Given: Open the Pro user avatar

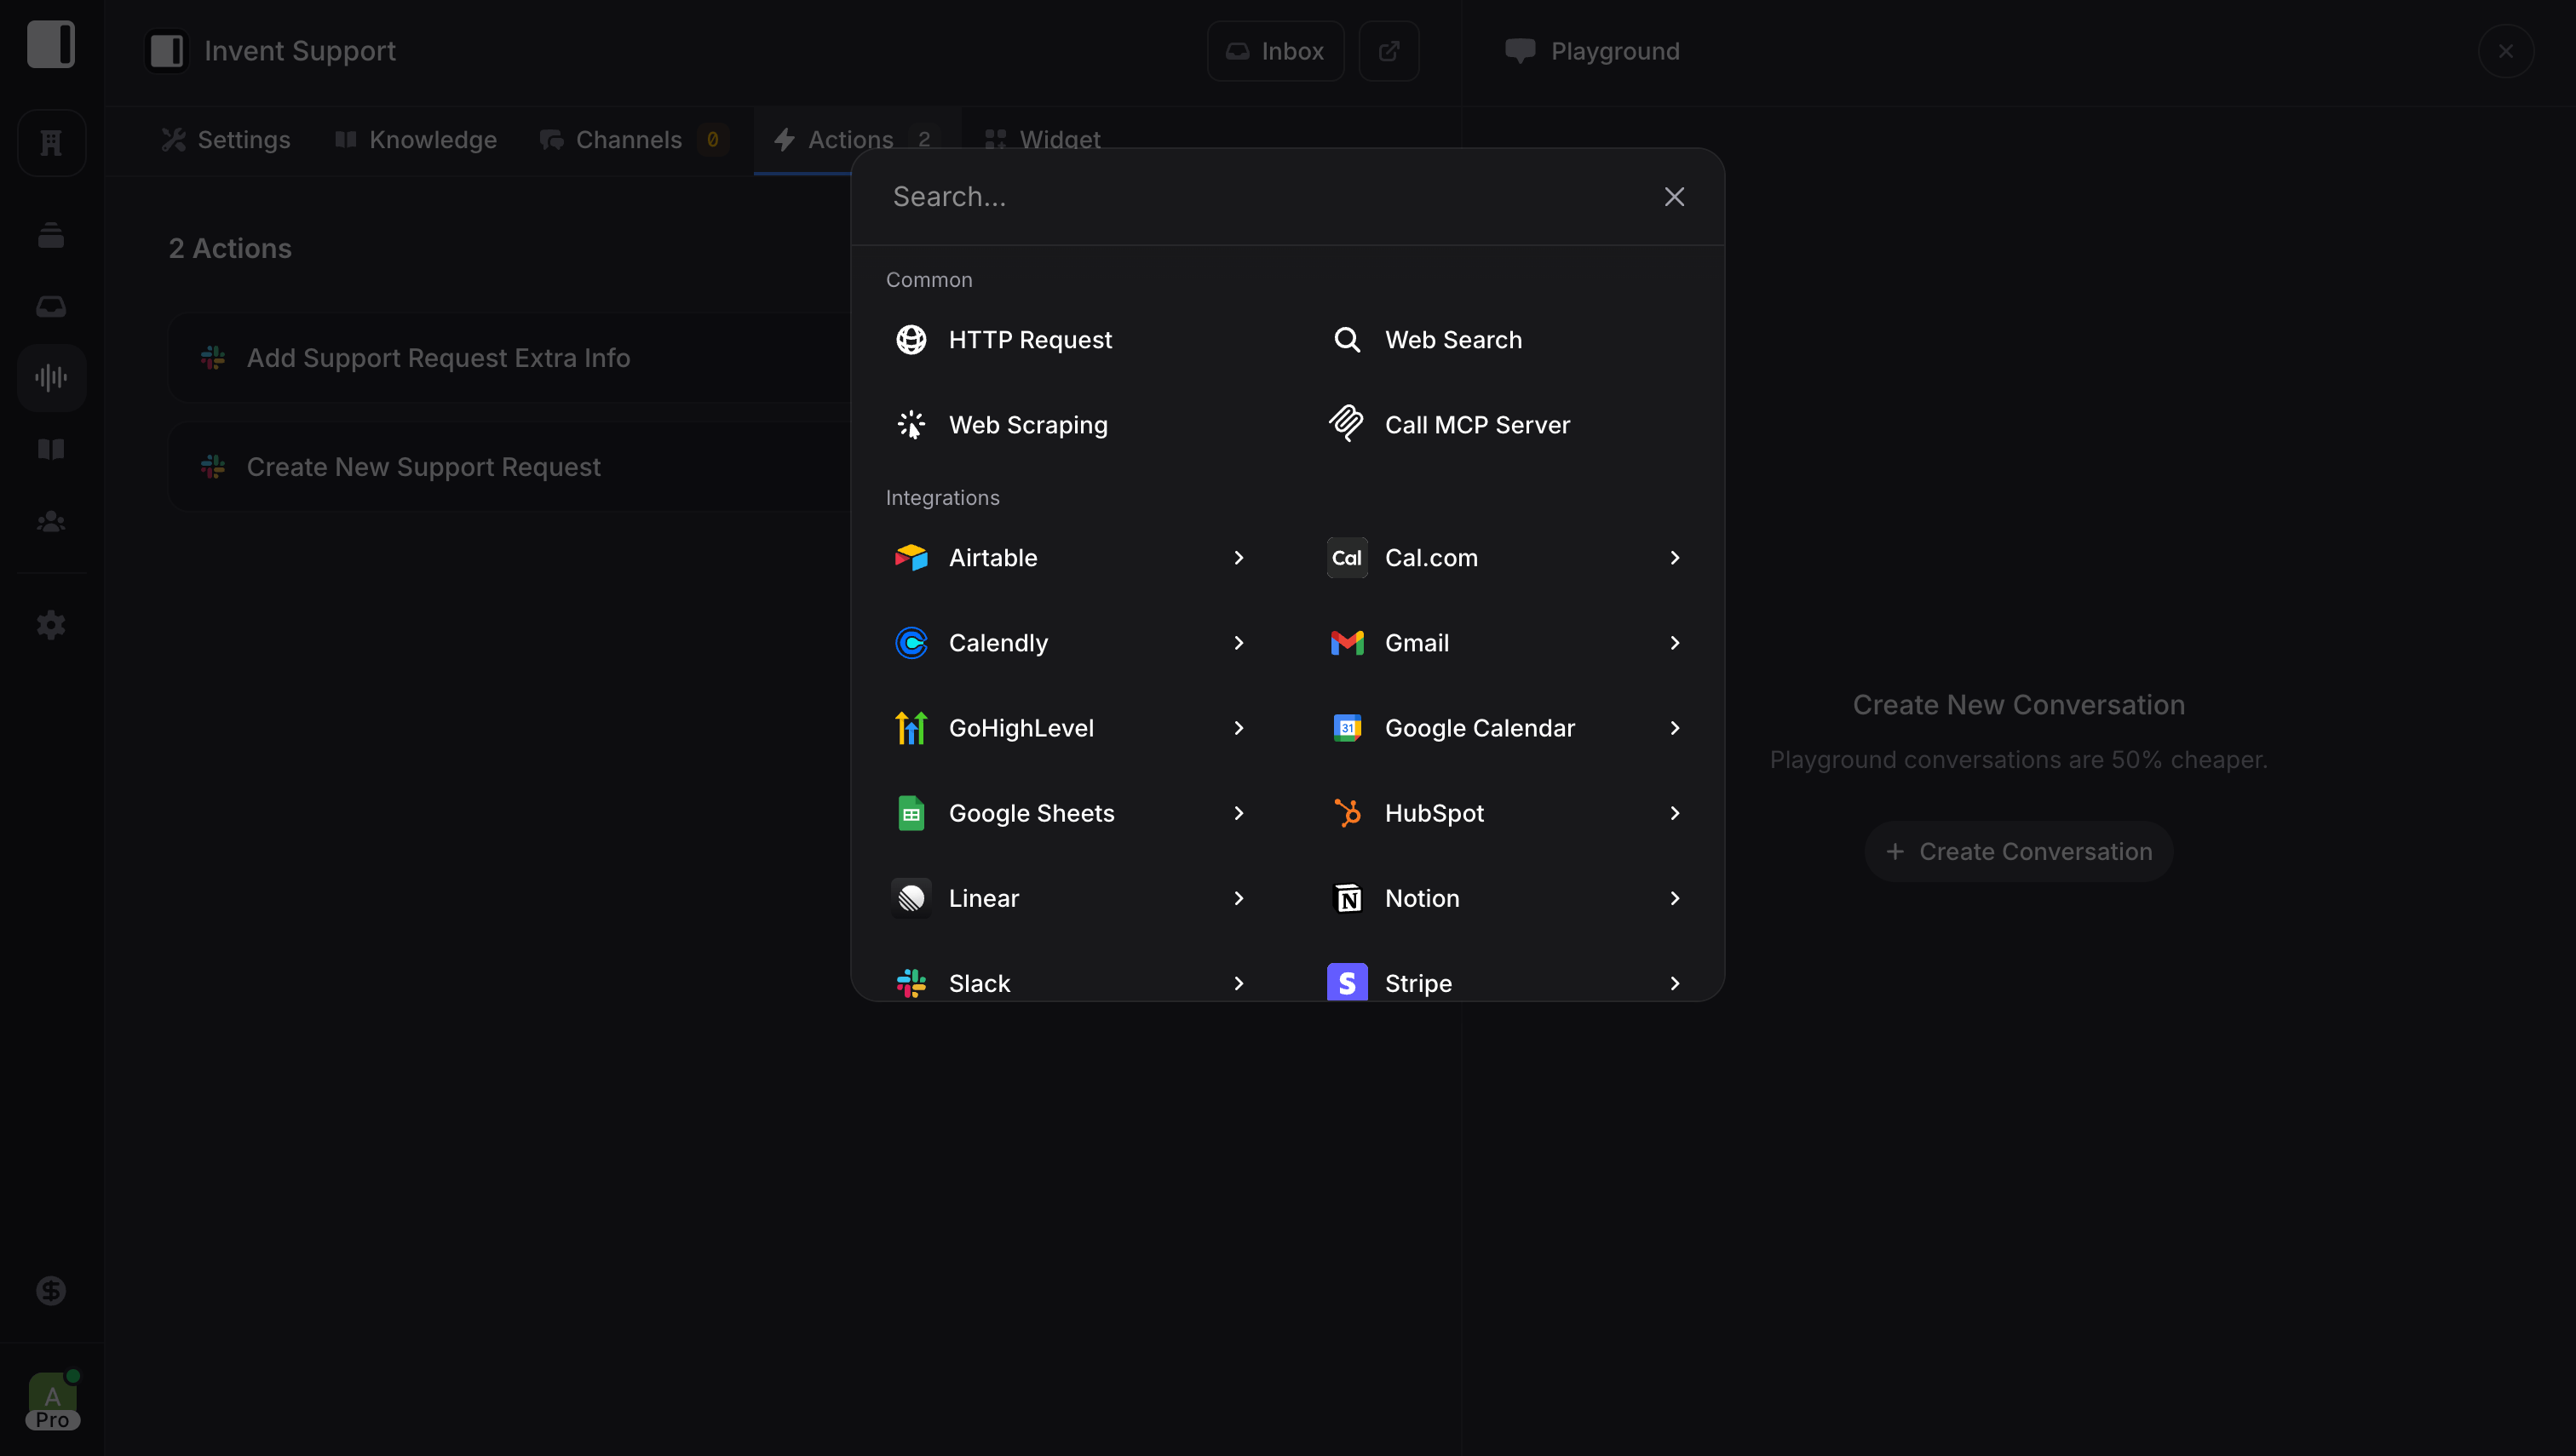Looking at the screenshot, I should tap(52, 1401).
